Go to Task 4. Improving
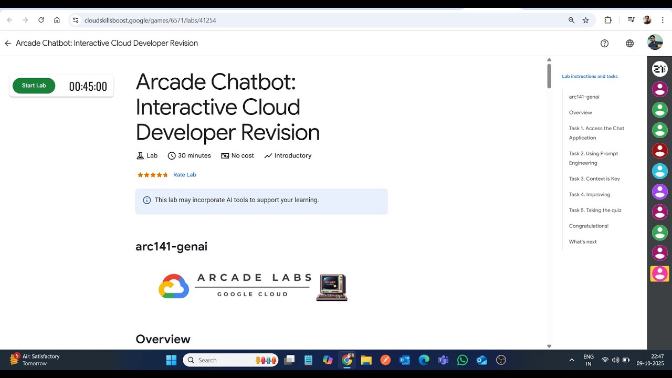Screen dimensions: 672x378 (x=590, y=194)
